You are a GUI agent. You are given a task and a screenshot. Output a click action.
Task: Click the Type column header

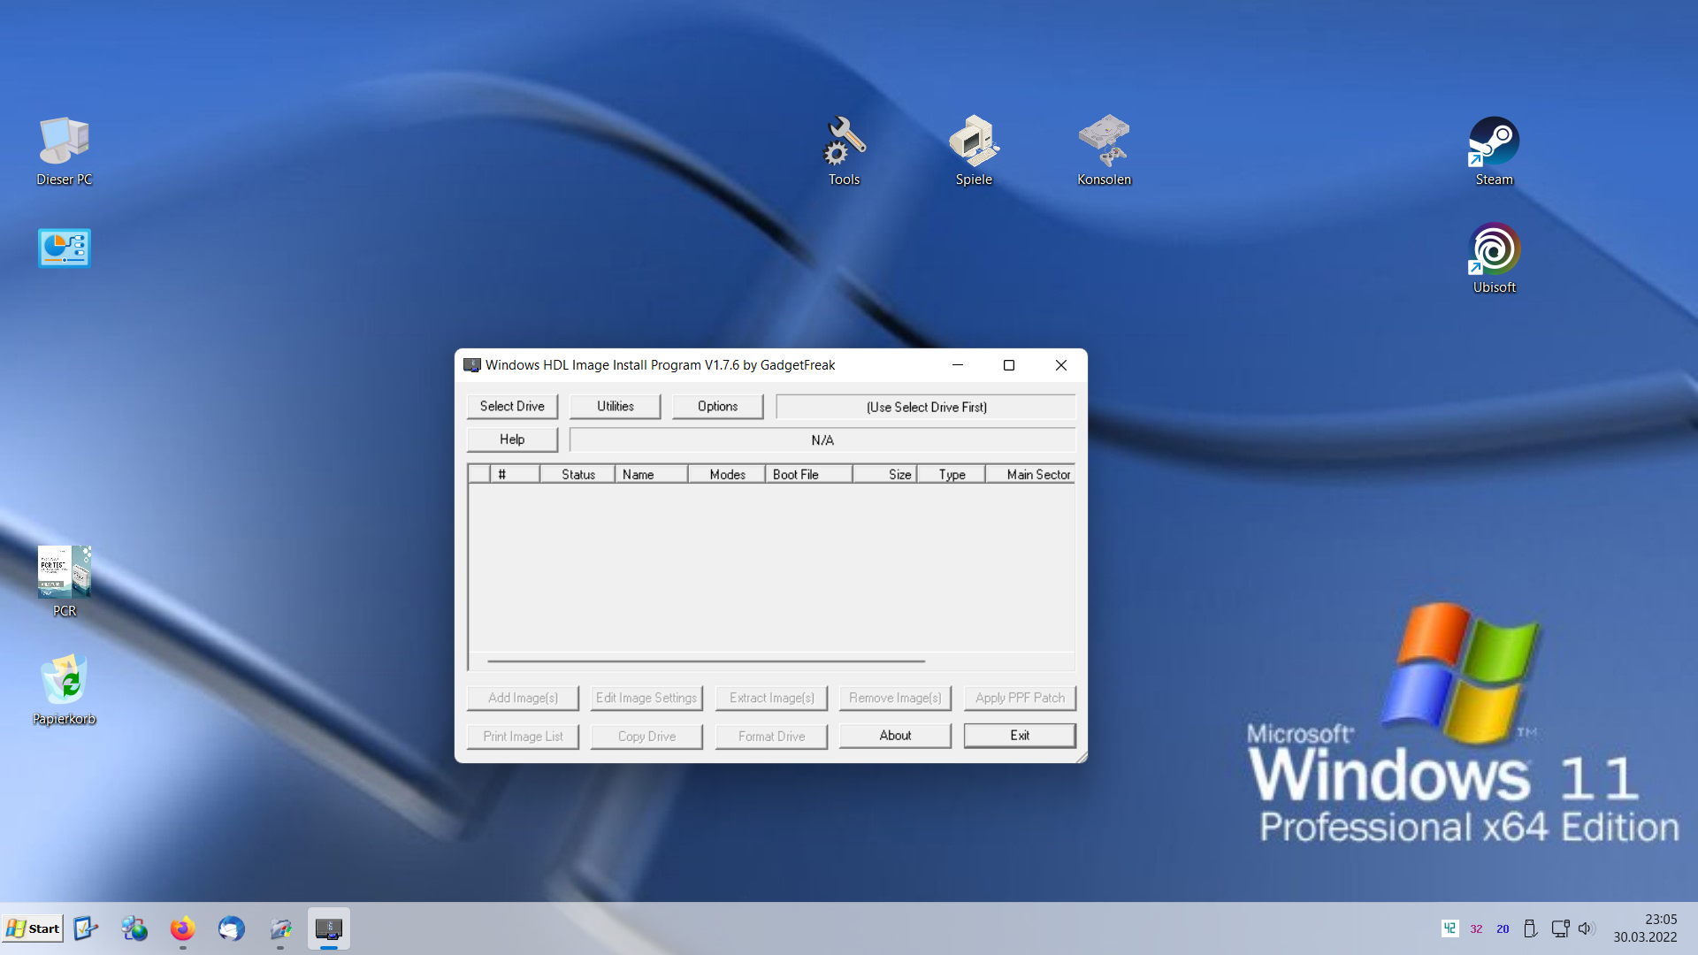point(952,474)
